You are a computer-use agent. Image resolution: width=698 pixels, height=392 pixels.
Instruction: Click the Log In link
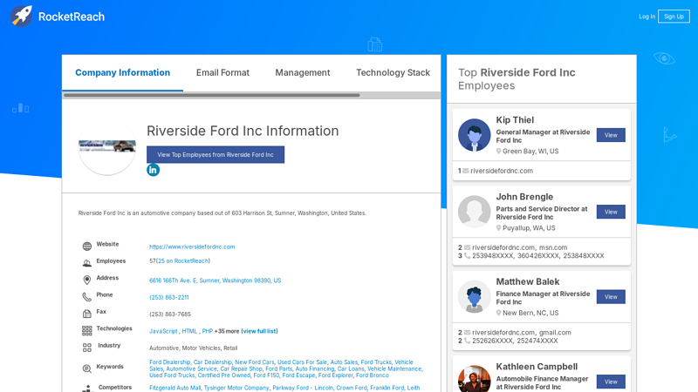pos(647,17)
